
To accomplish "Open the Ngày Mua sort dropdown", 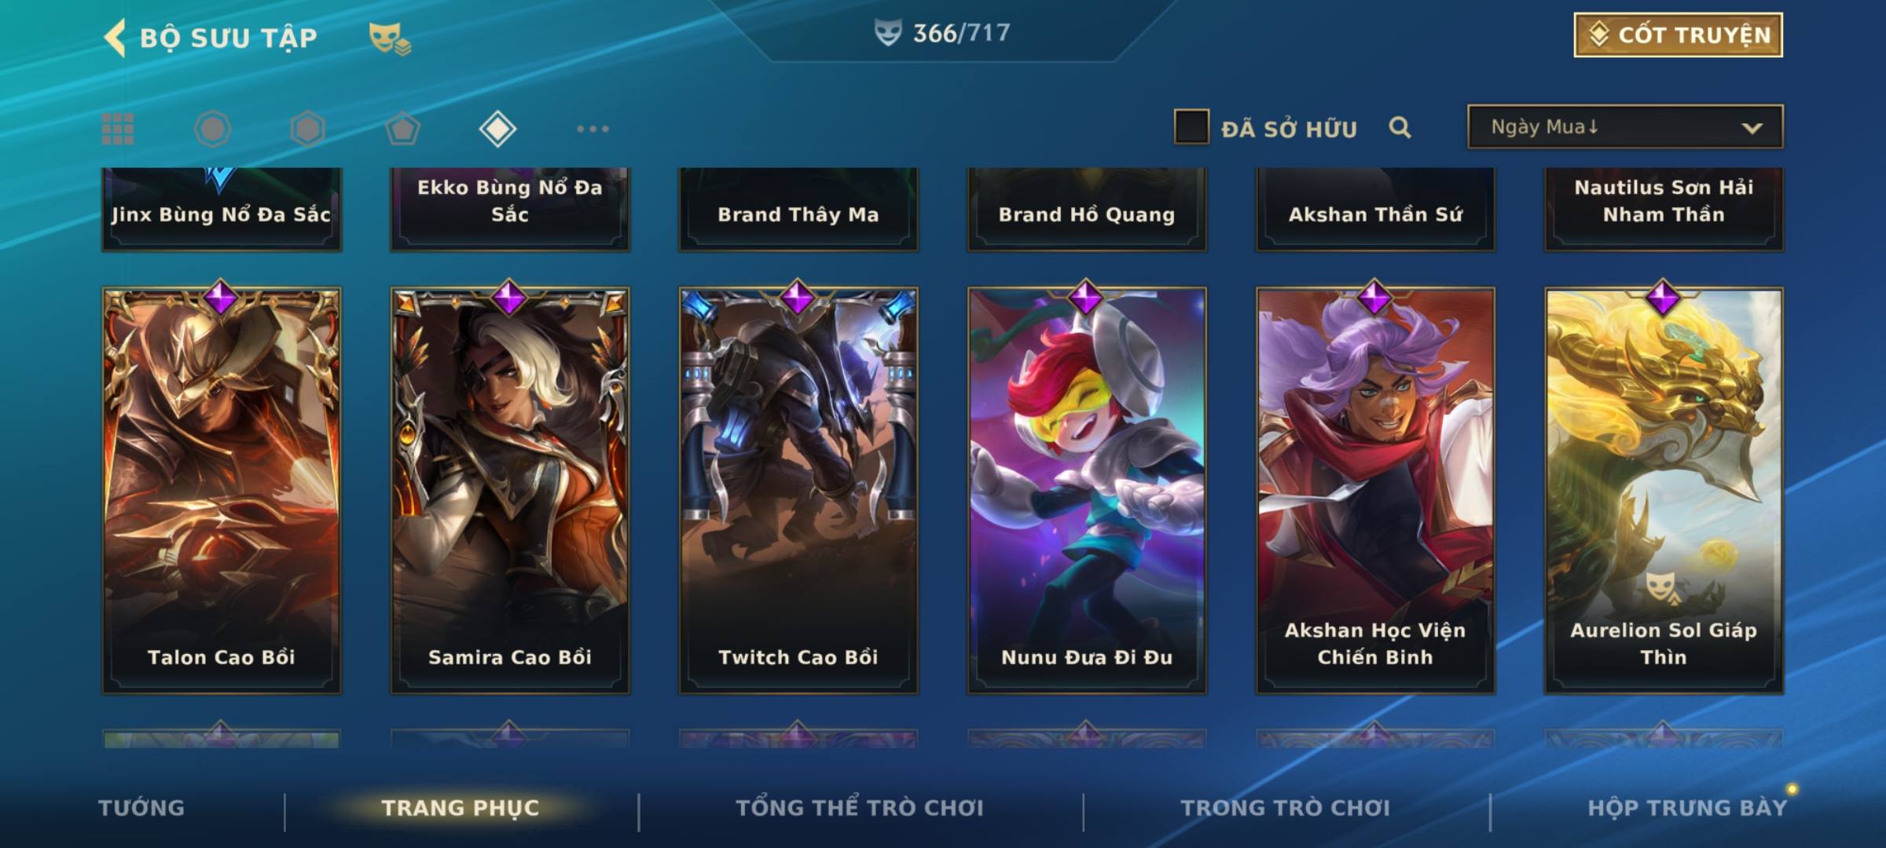I will (x=1625, y=126).
